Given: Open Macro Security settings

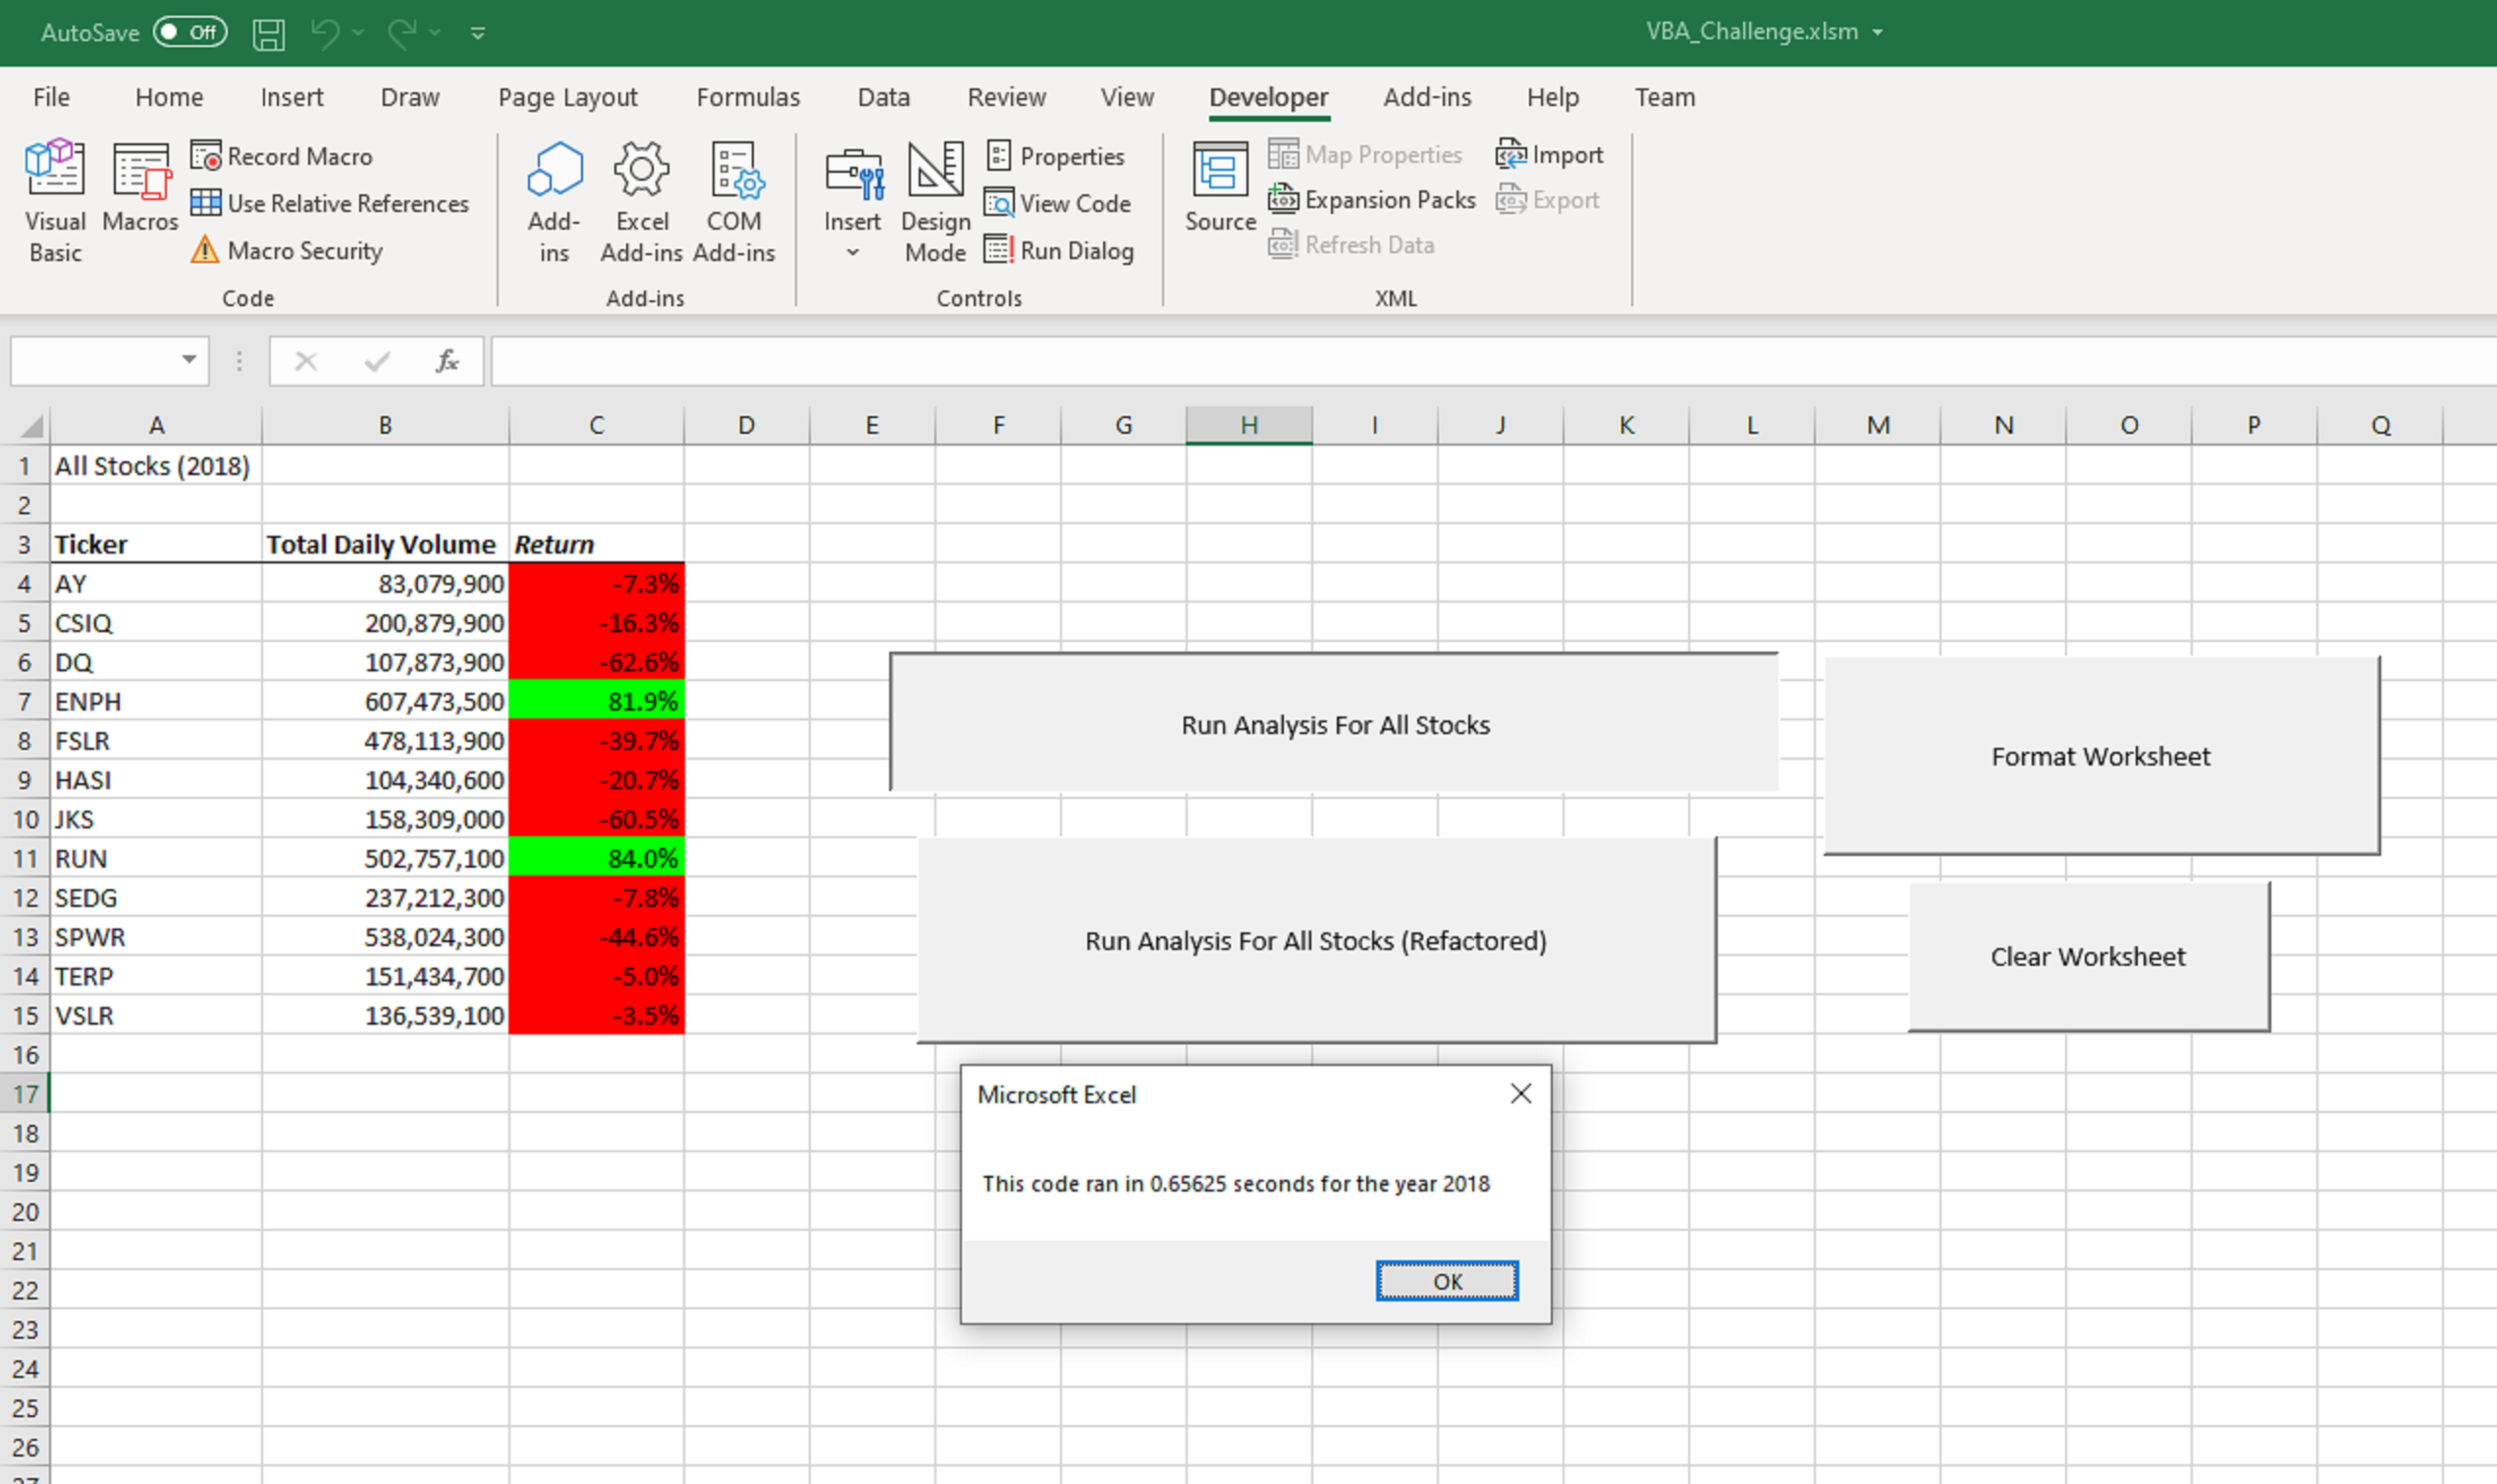Looking at the screenshot, I should [x=287, y=250].
